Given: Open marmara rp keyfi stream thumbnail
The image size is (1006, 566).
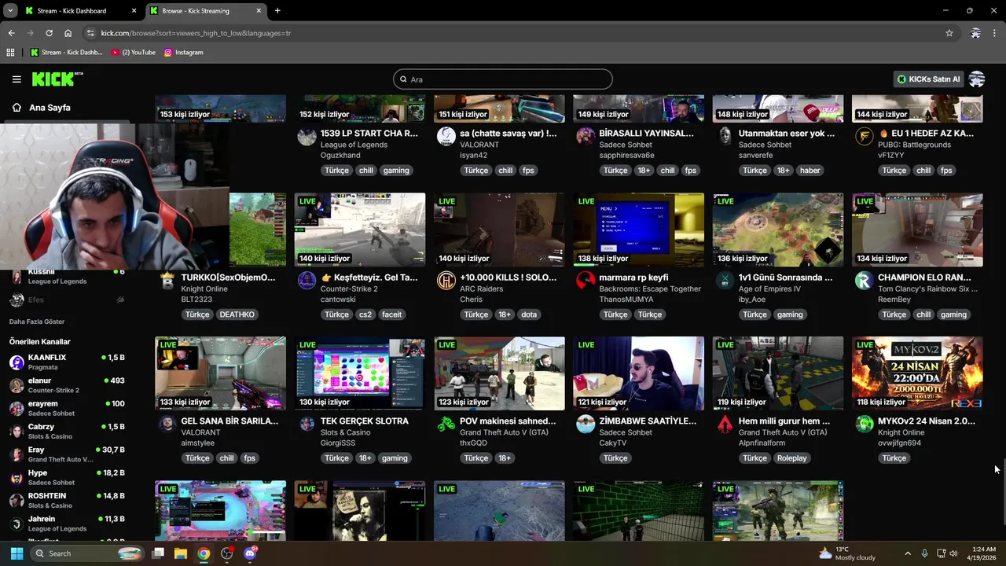Looking at the screenshot, I should tap(638, 230).
